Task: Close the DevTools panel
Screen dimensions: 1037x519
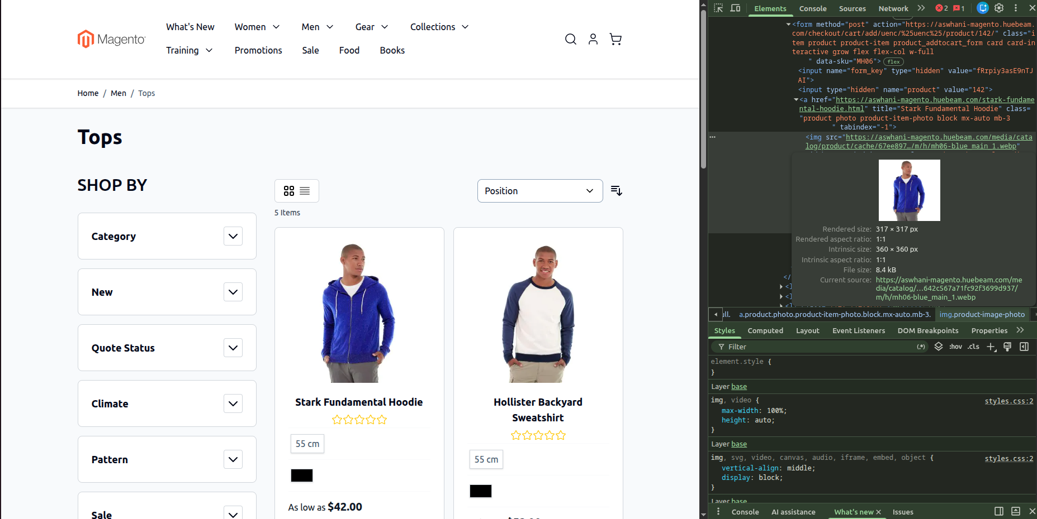Action: point(1032,8)
